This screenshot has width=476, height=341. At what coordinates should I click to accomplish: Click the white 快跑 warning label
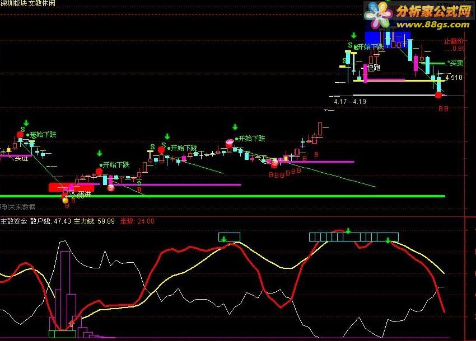374,67
